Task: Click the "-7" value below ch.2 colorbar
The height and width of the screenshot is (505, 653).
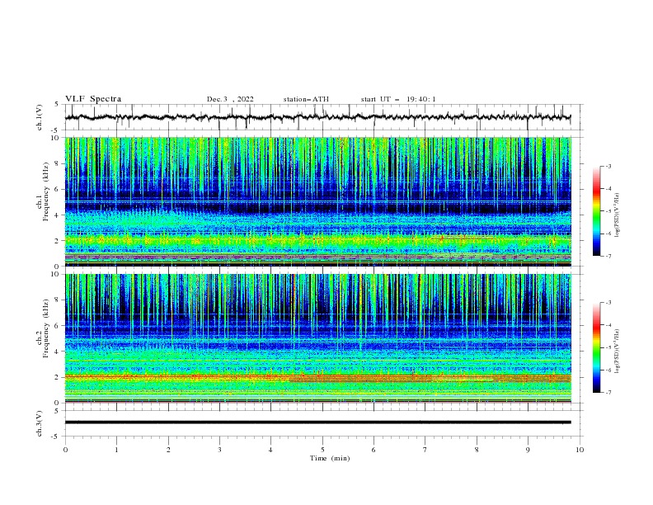Action: (608, 393)
